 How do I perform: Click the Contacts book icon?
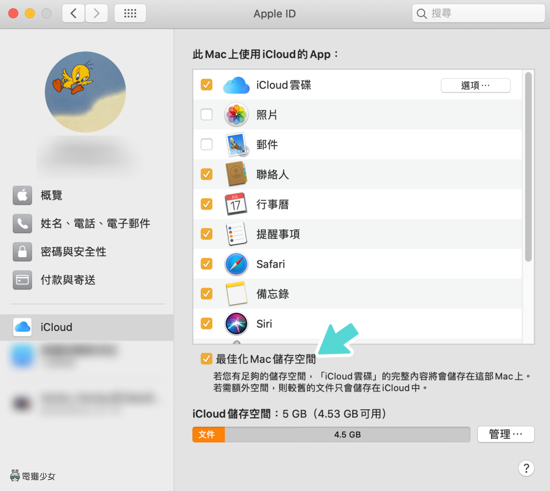tap(237, 174)
